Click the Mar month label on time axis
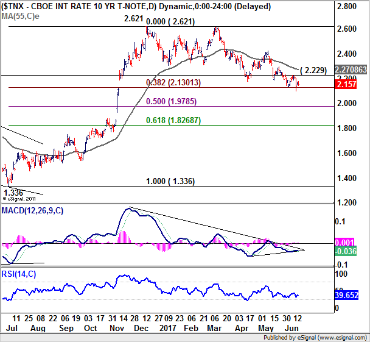 (x=214, y=329)
